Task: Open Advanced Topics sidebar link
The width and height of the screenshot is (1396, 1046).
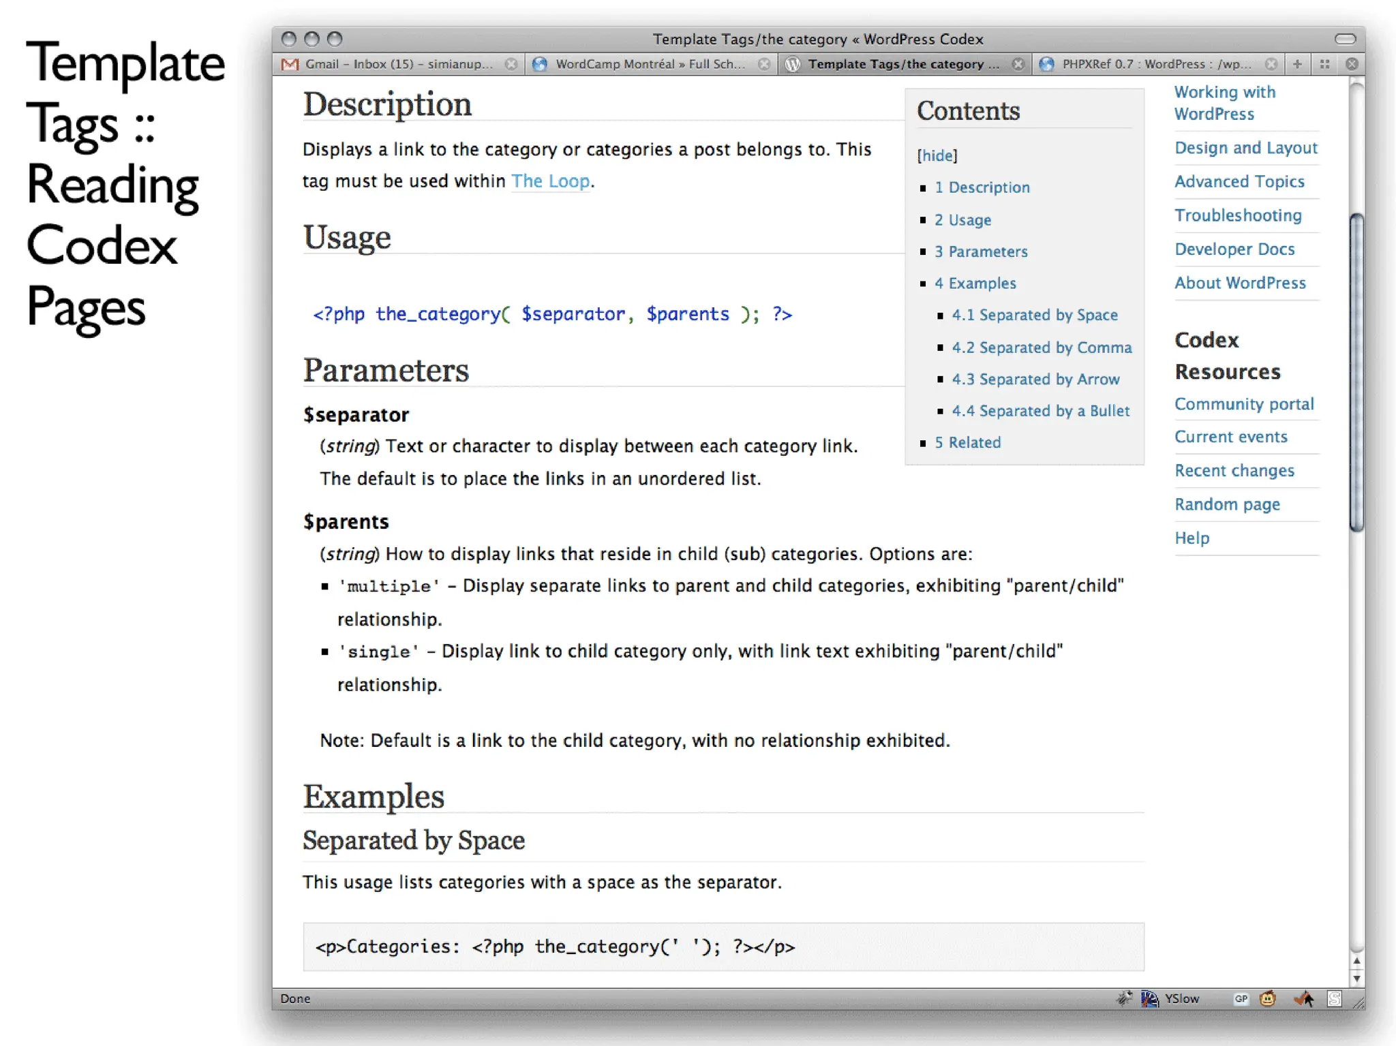Action: 1239,181
